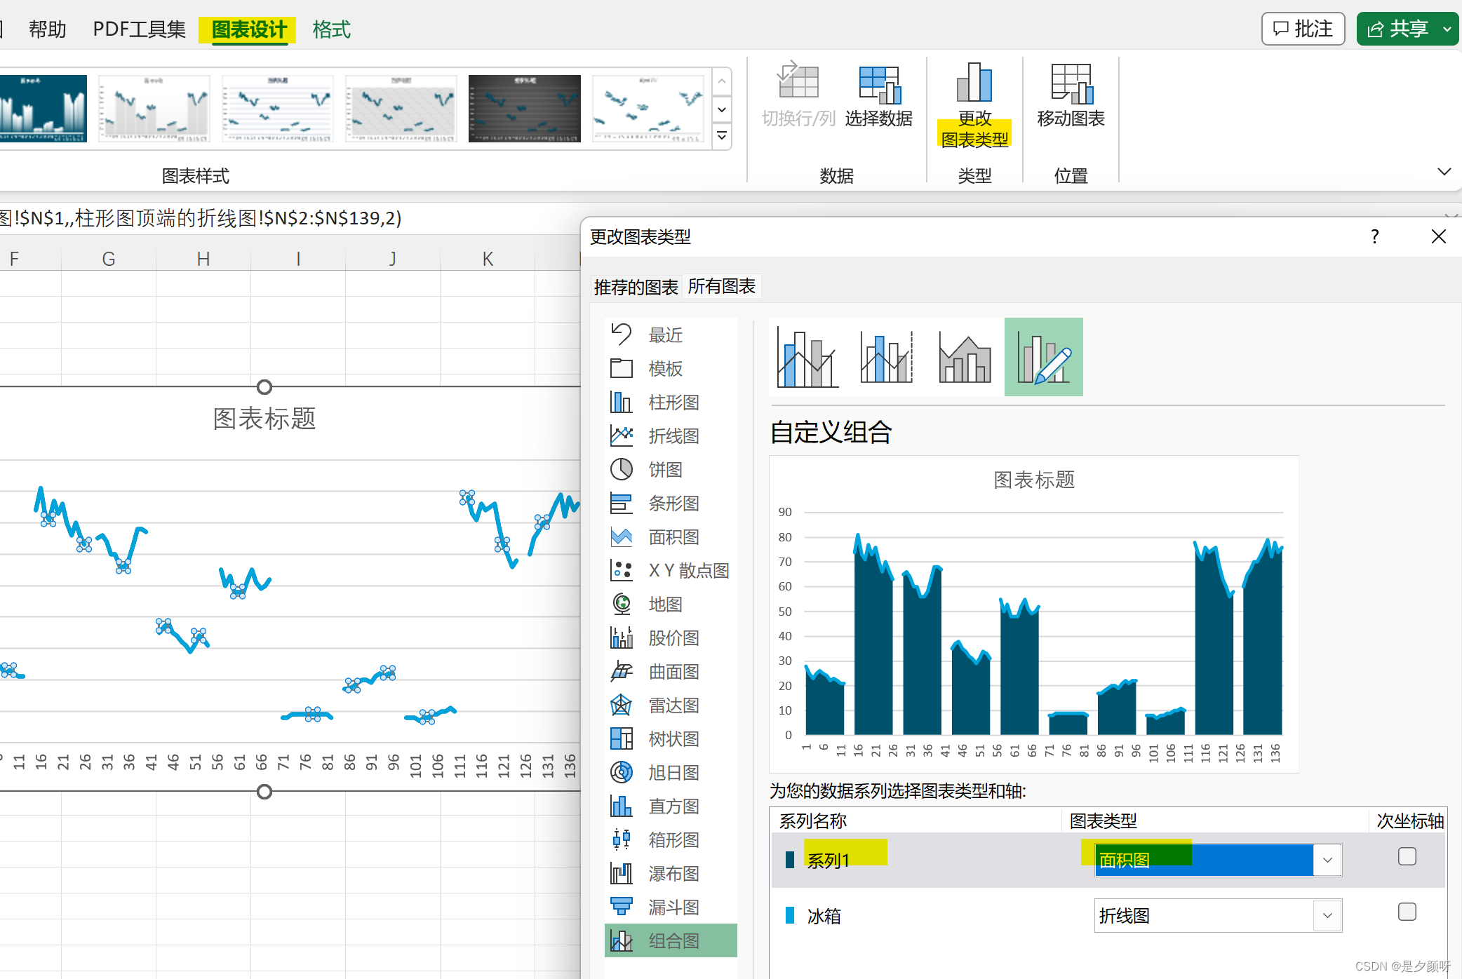Choose 条形图 bar chart category
Image resolution: width=1462 pixels, height=979 pixels.
pyautogui.click(x=670, y=504)
